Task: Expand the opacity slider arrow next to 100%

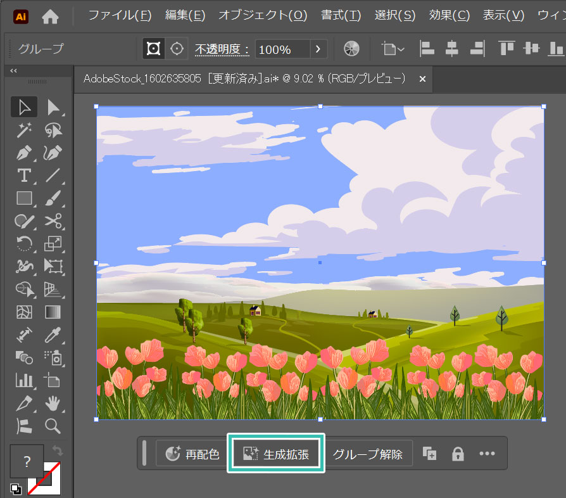Action: click(318, 49)
